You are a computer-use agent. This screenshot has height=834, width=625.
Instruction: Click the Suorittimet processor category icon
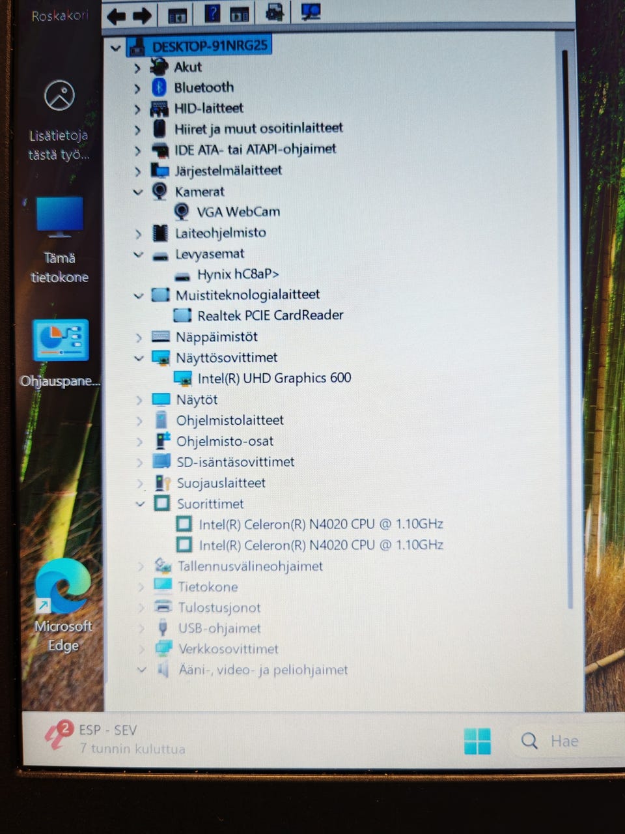point(161,503)
